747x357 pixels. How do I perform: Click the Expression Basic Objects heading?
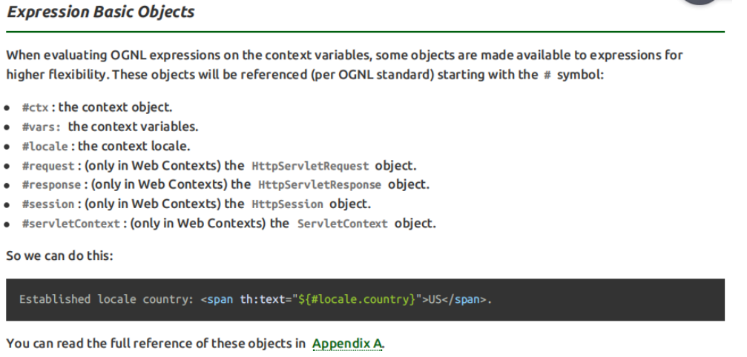point(100,13)
